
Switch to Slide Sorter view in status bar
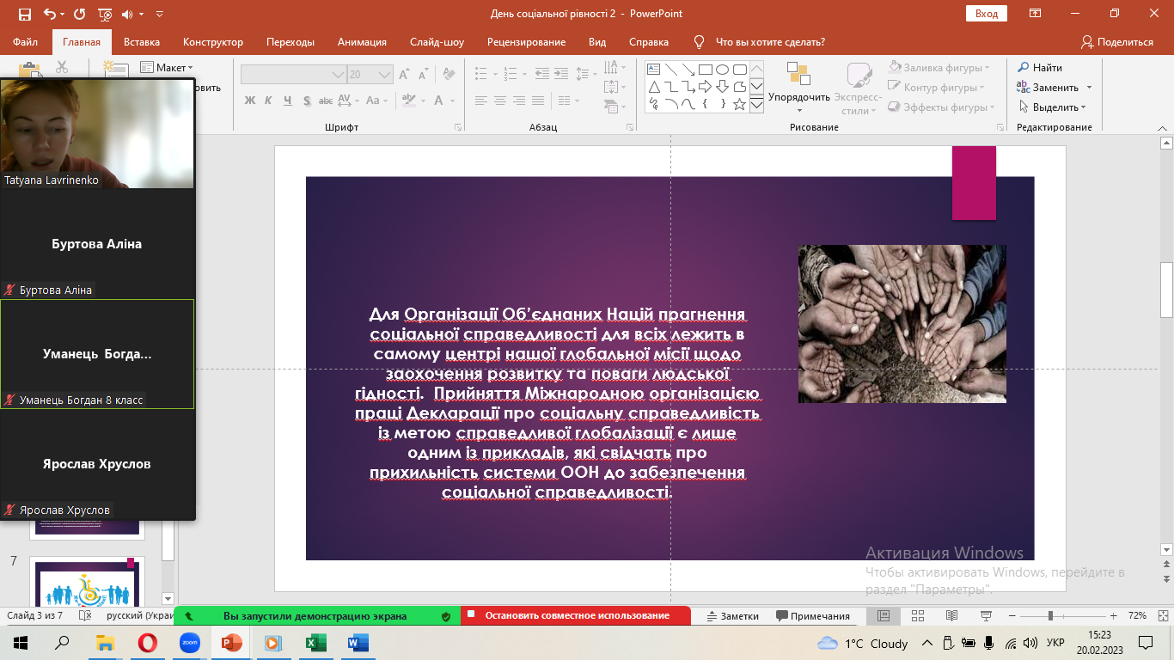point(917,616)
